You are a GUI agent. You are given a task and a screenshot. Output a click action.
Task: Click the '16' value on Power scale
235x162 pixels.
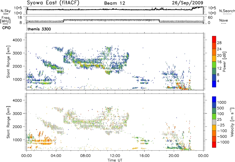(x=219, y=62)
